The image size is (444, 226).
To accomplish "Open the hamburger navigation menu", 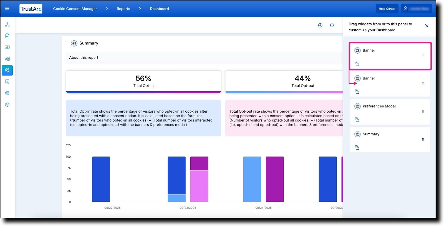I will pyautogui.click(x=7, y=9).
